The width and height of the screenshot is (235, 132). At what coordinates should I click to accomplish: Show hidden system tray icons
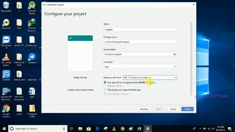(200, 129)
